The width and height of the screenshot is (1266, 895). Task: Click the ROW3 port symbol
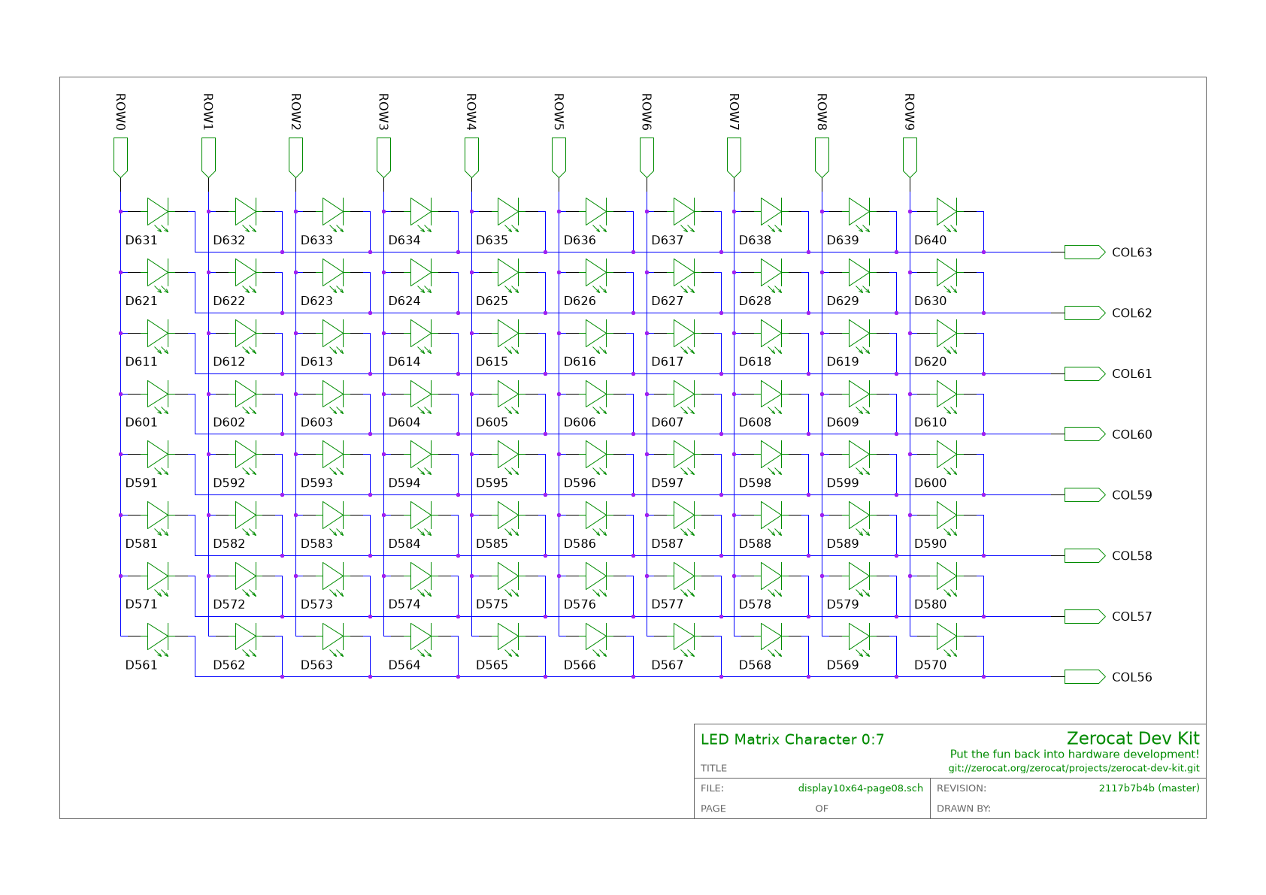click(383, 157)
